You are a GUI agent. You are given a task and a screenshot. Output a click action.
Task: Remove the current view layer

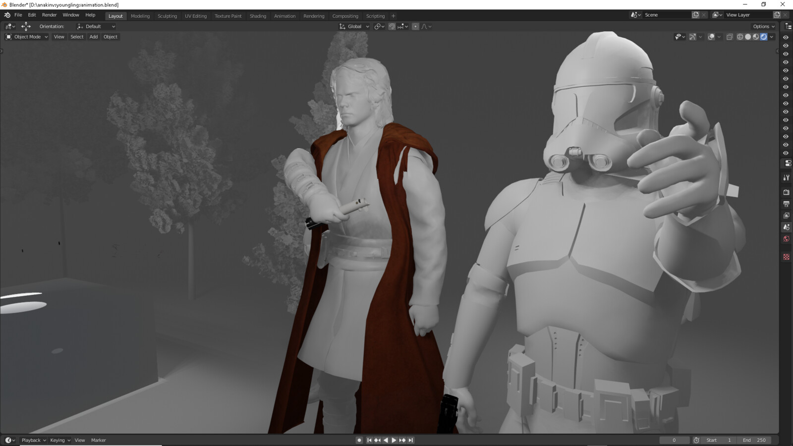[785, 15]
